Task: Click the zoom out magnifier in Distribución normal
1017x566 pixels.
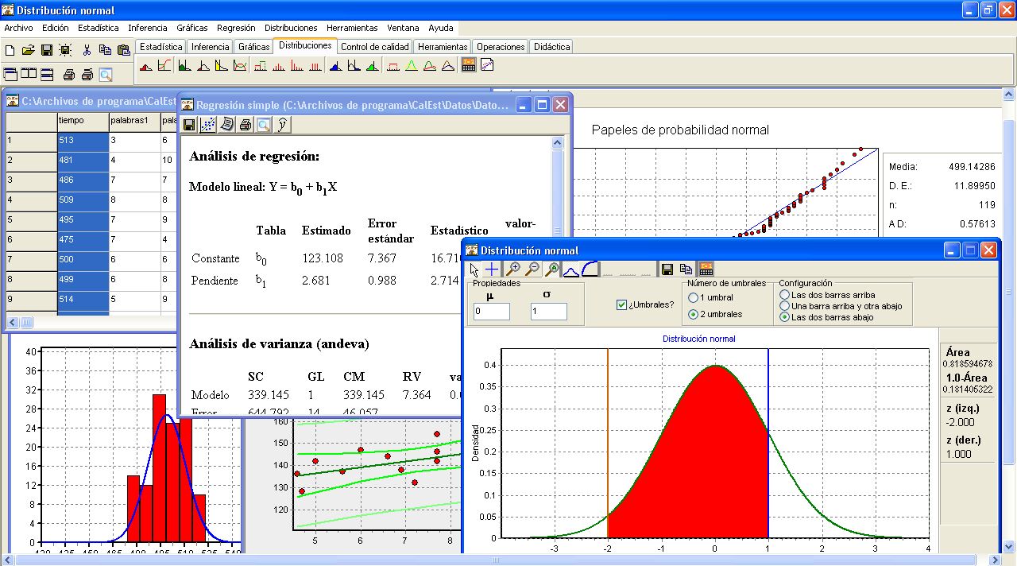Action: (532, 269)
